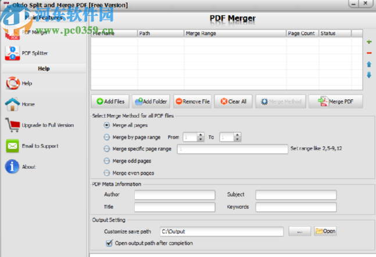This screenshot has width=376, height=257.
Task: Click the To page number field
Action: click(x=227, y=137)
